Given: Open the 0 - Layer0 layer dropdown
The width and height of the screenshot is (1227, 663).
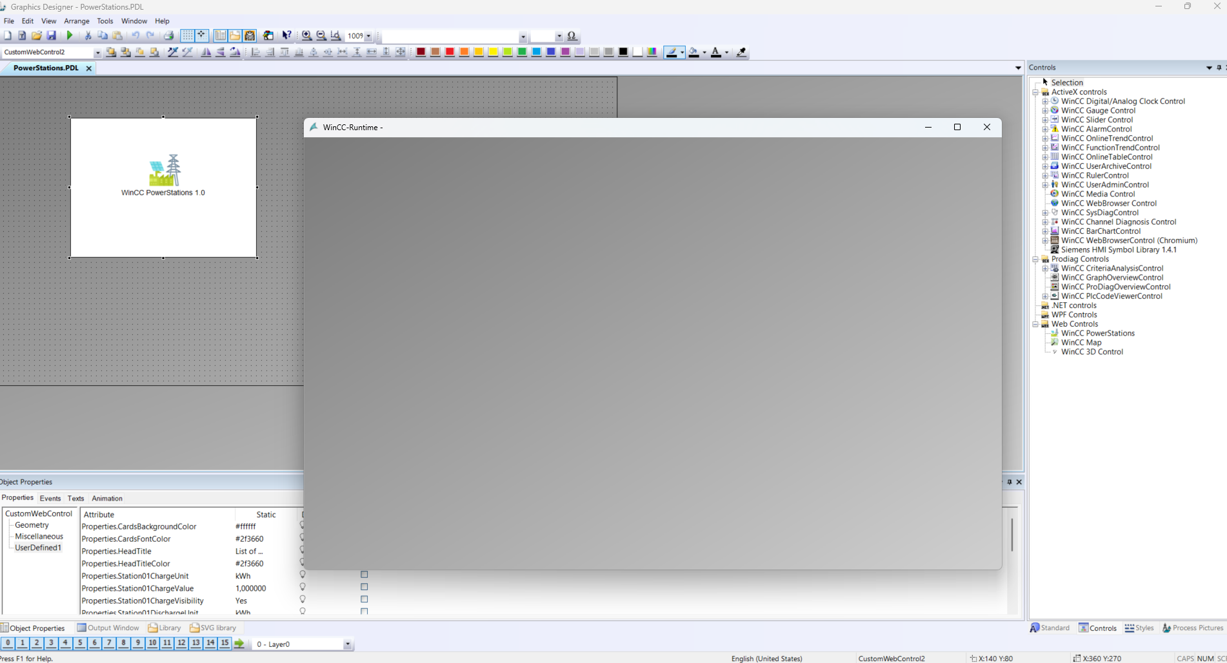Looking at the screenshot, I should (347, 644).
